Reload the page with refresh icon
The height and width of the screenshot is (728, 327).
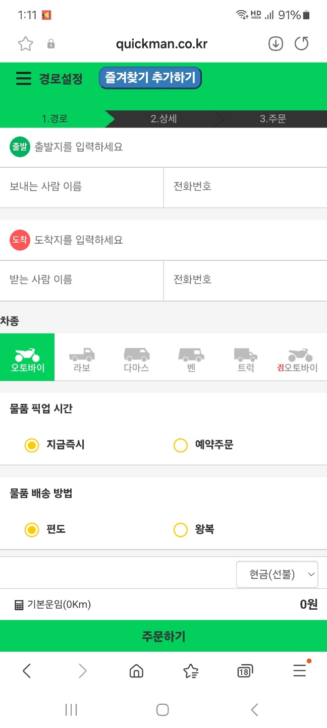(301, 44)
